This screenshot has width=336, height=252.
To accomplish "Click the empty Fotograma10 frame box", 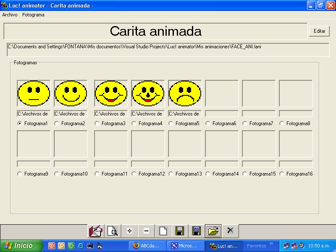I will [x=71, y=144].
